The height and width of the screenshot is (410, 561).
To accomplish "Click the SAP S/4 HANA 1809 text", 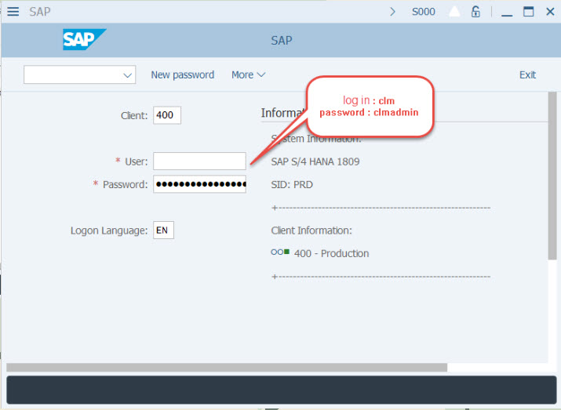I will [x=315, y=161].
